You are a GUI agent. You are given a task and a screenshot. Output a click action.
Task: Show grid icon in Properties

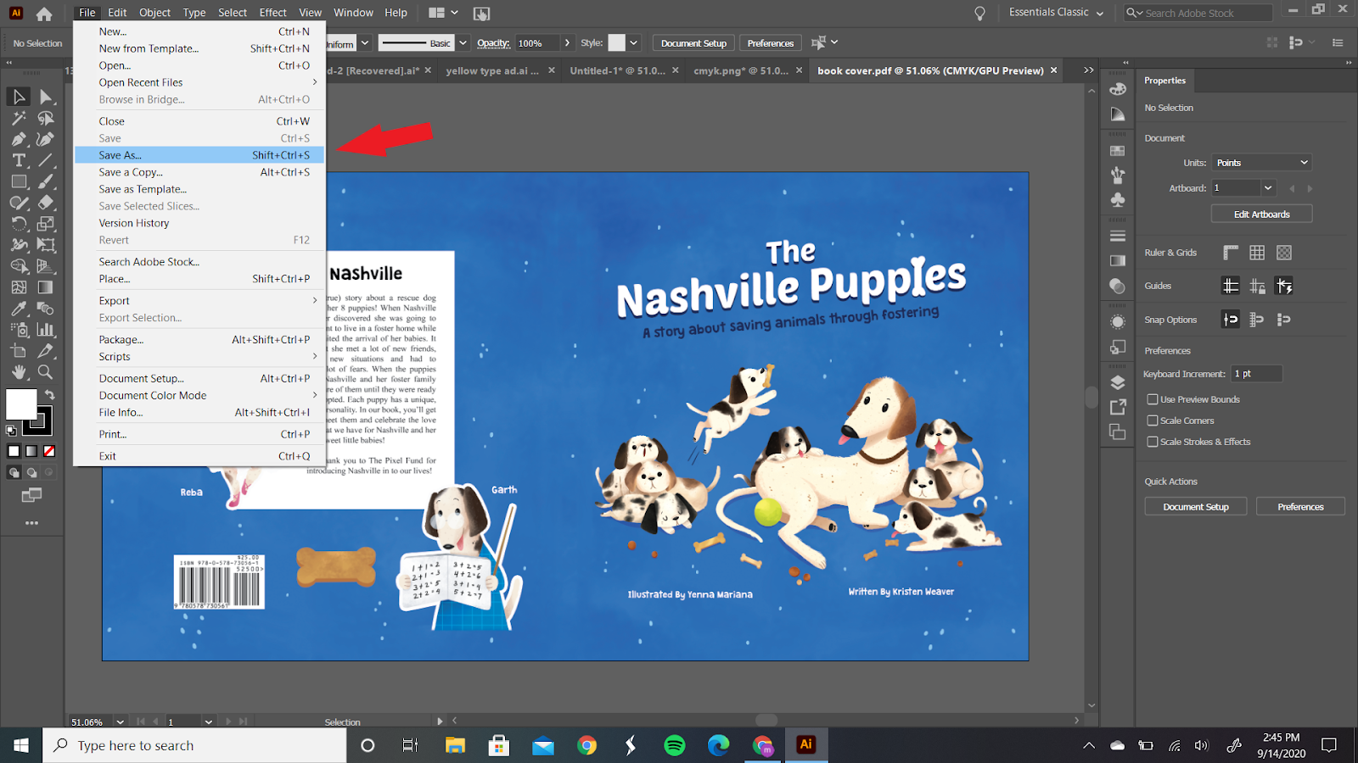[x=1257, y=253]
